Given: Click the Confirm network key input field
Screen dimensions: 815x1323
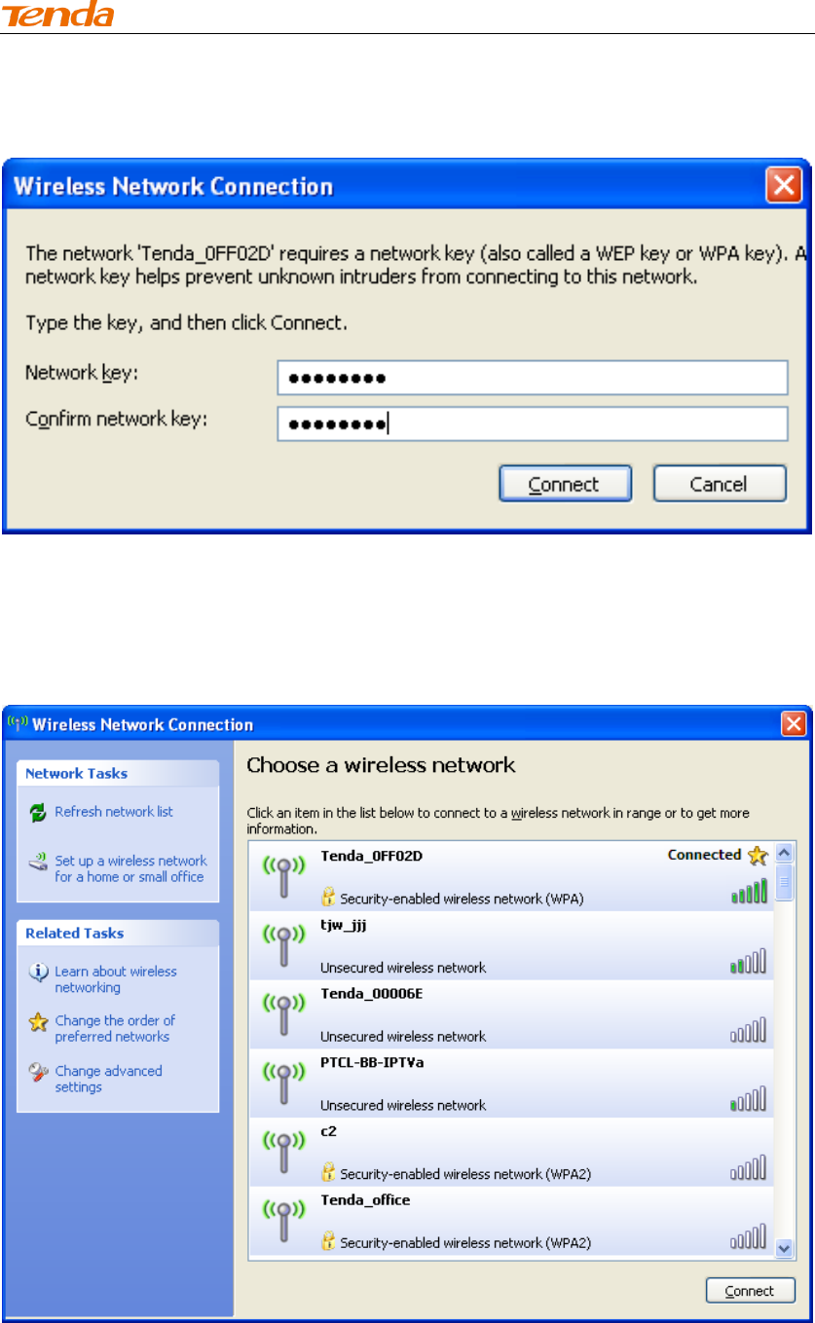Looking at the screenshot, I should 532,423.
